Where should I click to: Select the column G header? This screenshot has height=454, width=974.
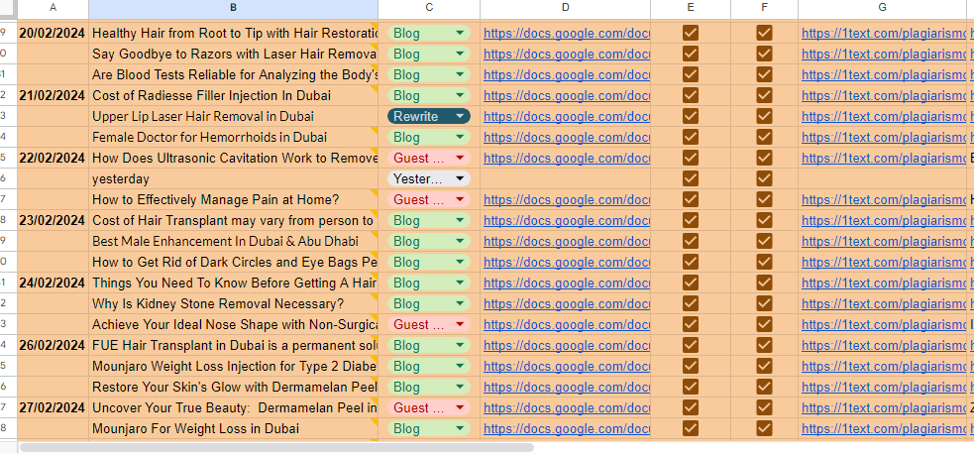882,8
